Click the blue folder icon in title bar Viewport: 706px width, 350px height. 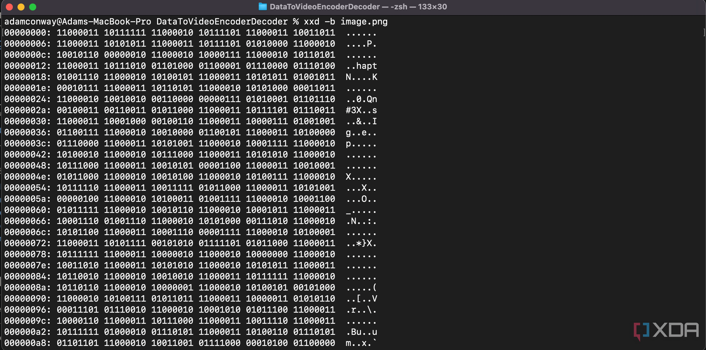point(263,7)
